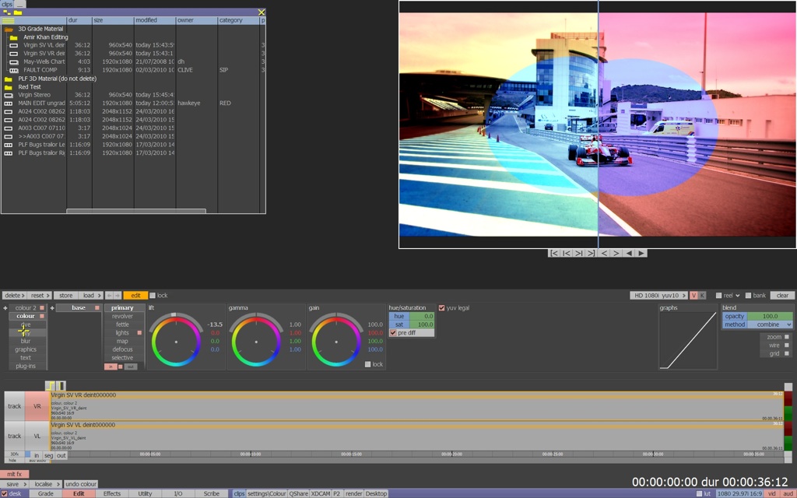Click the go-to-end transport button
Image resolution: width=797 pixels, height=498 pixels.
click(591, 253)
